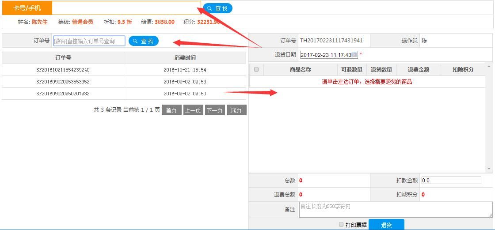Screen dimensions: 495x230
Task: Click consumption time 2016-10-21 15:54
Action: (x=185, y=70)
